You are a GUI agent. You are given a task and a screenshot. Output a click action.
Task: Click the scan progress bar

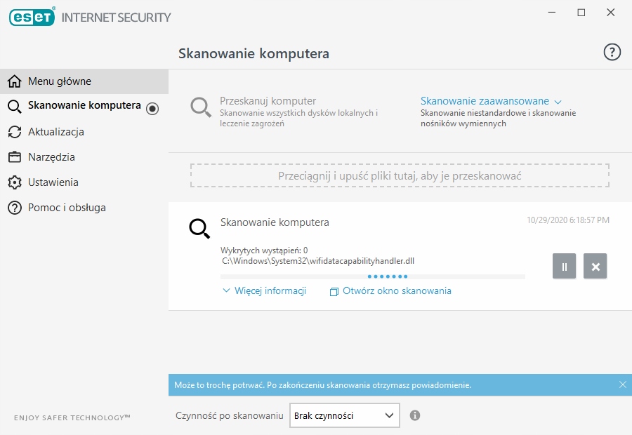click(x=373, y=276)
